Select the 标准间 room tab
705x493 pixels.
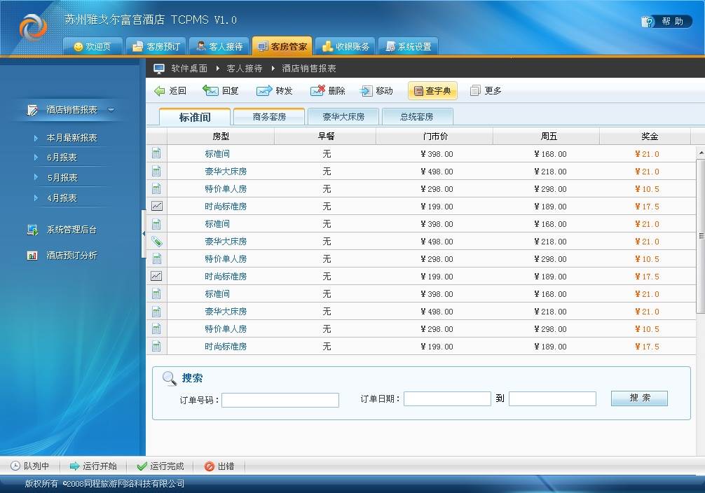[x=195, y=117]
